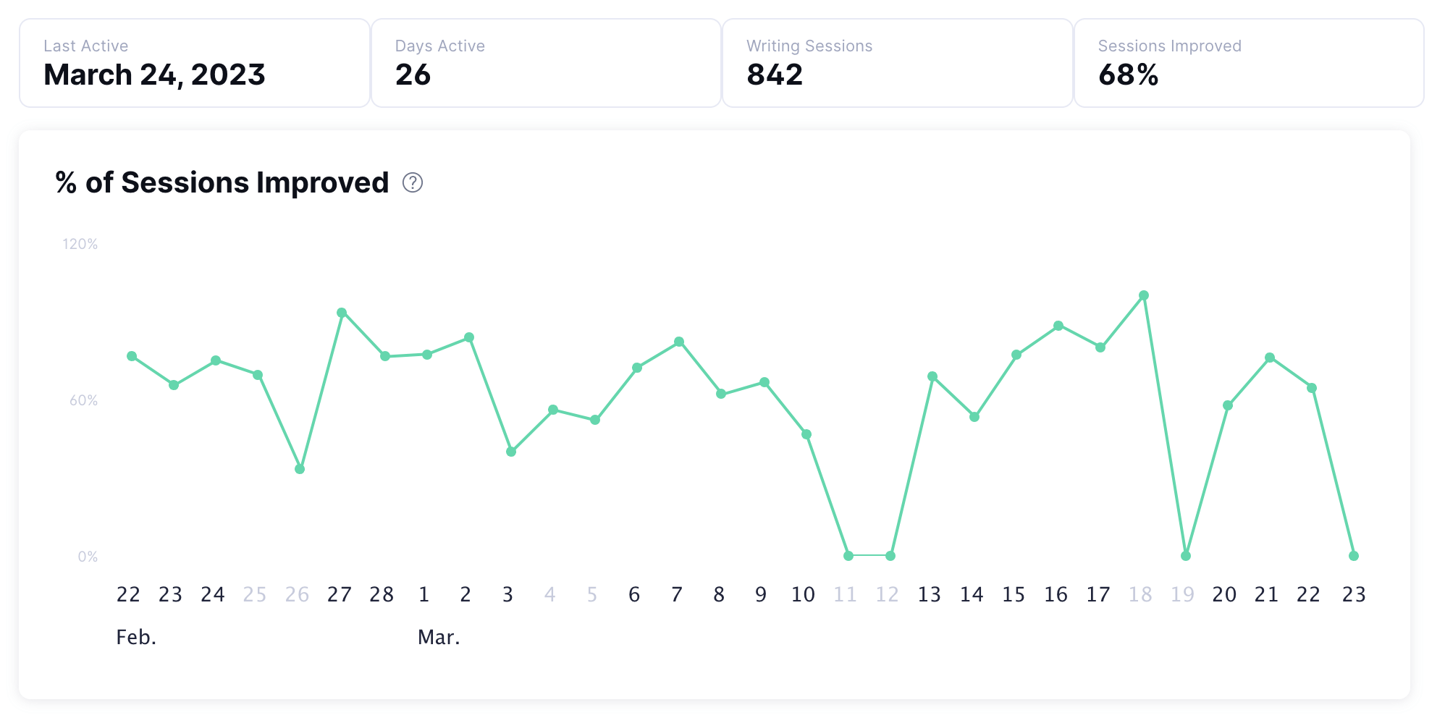Select the data point for March 18 peak
This screenshot has height=718, width=1445.
[x=1142, y=295]
